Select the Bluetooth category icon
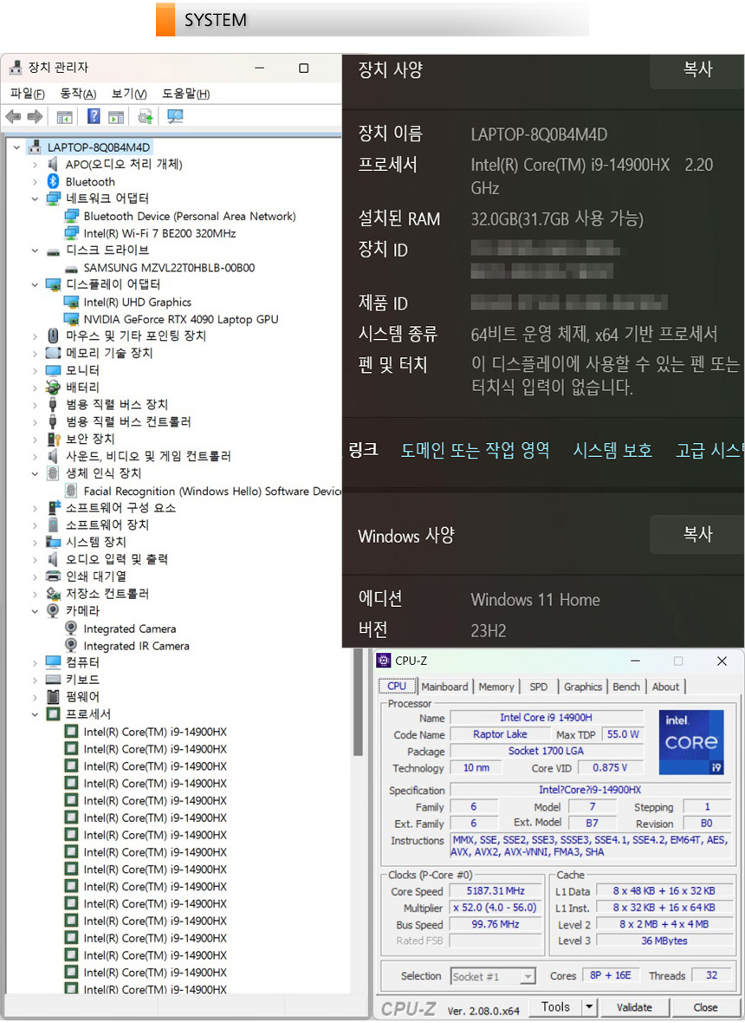745x1023 pixels. click(x=53, y=181)
